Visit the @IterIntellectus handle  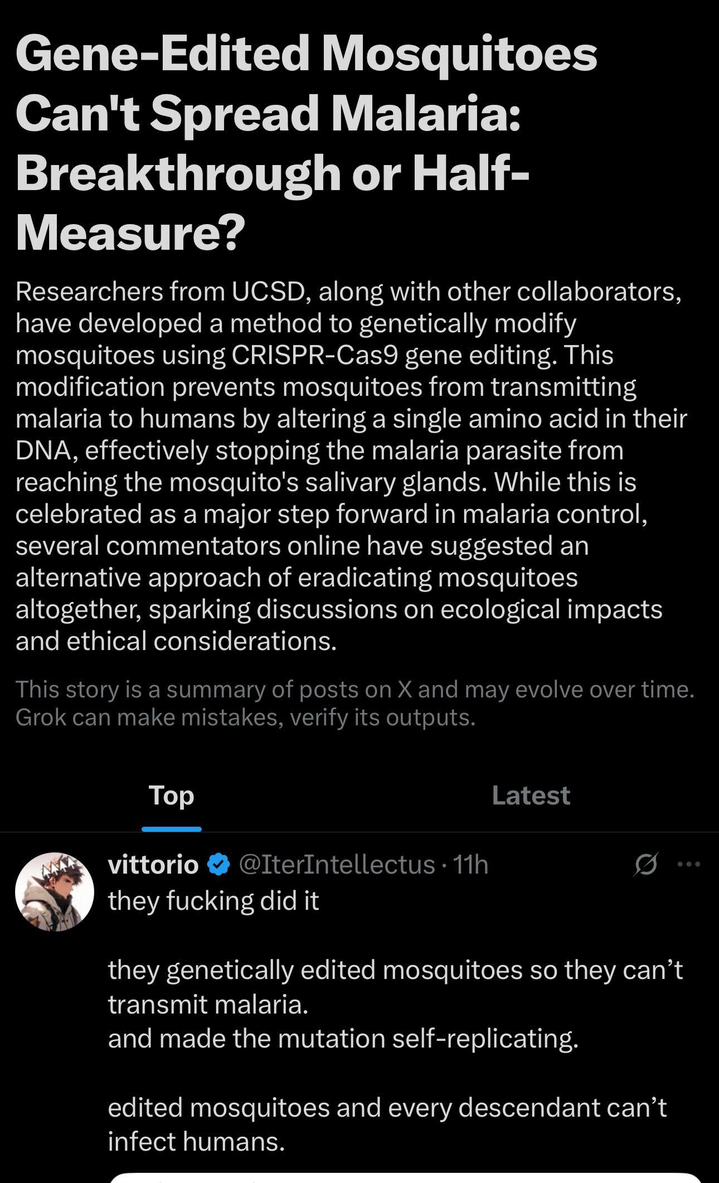337,865
